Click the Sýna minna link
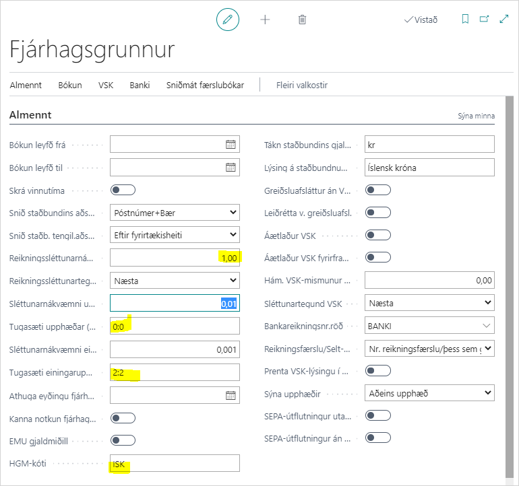Screen dimensions: 519x486 476,116
